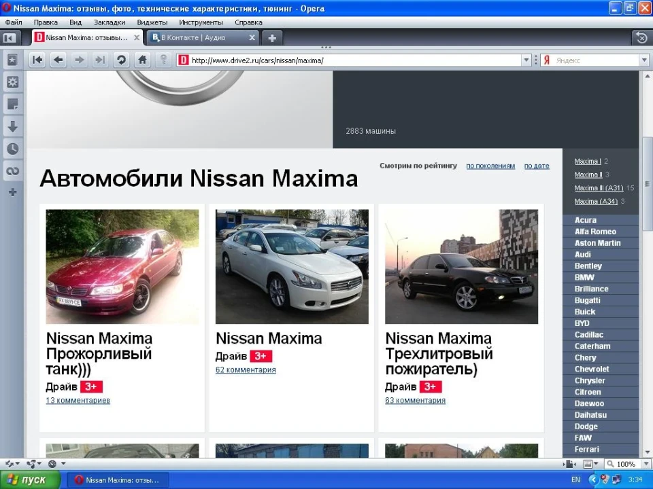Close the Nissan Maxima tab
653x489 pixels.
[x=136, y=37]
